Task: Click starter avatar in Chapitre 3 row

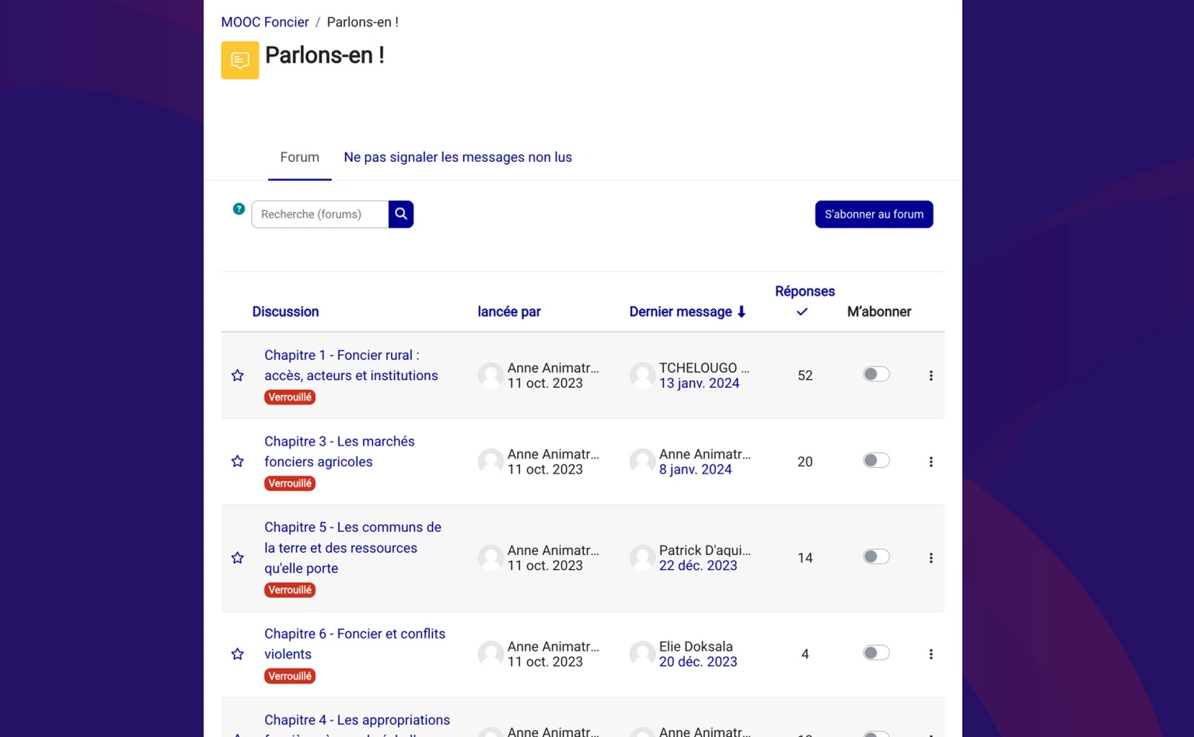Action: click(x=491, y=462)
